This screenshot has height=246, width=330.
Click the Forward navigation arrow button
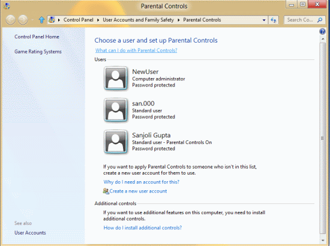coord(23,20)
